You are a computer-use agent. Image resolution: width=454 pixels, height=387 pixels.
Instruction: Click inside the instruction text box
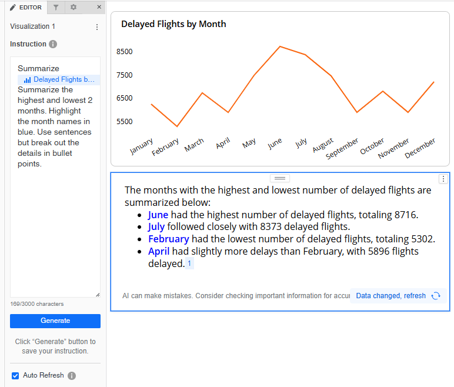(55, 223)
